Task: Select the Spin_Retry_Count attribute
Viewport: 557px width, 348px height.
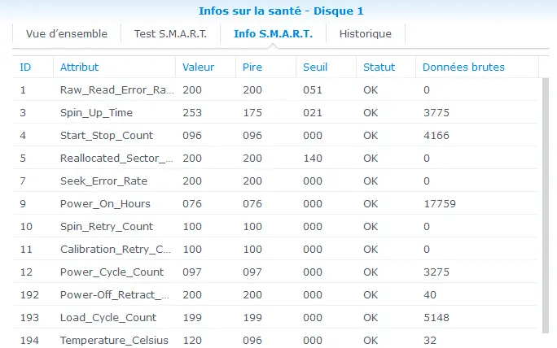Action: 107,226
